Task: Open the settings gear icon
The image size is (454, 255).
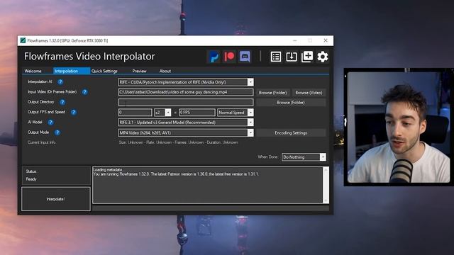Action: [x=323, y=57]
